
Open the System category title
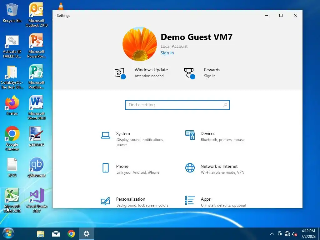click(x=123, y=133)
